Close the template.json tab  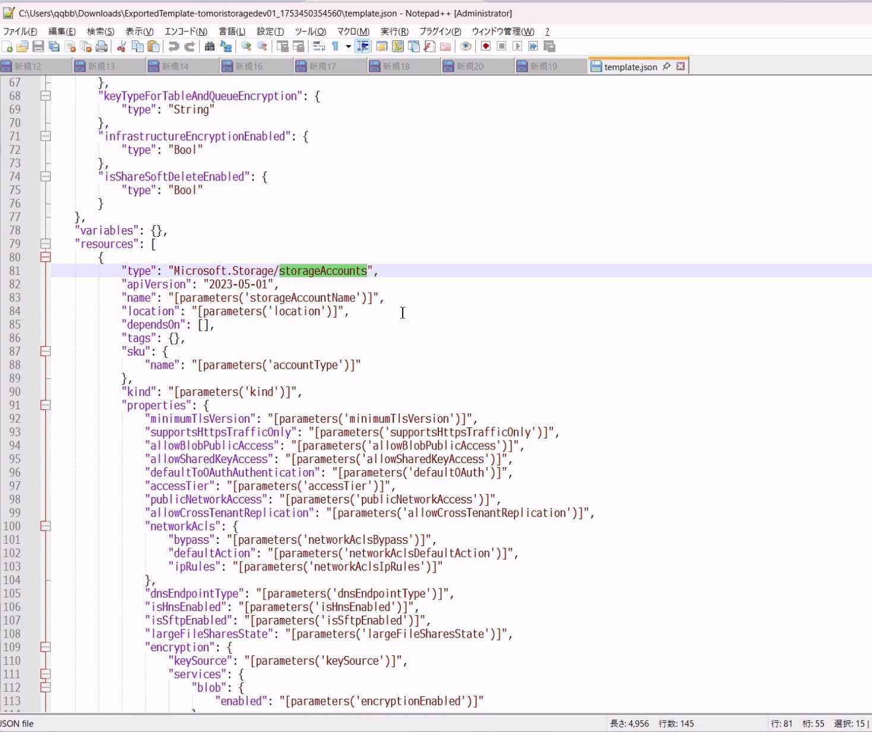[x=681, y=66]
